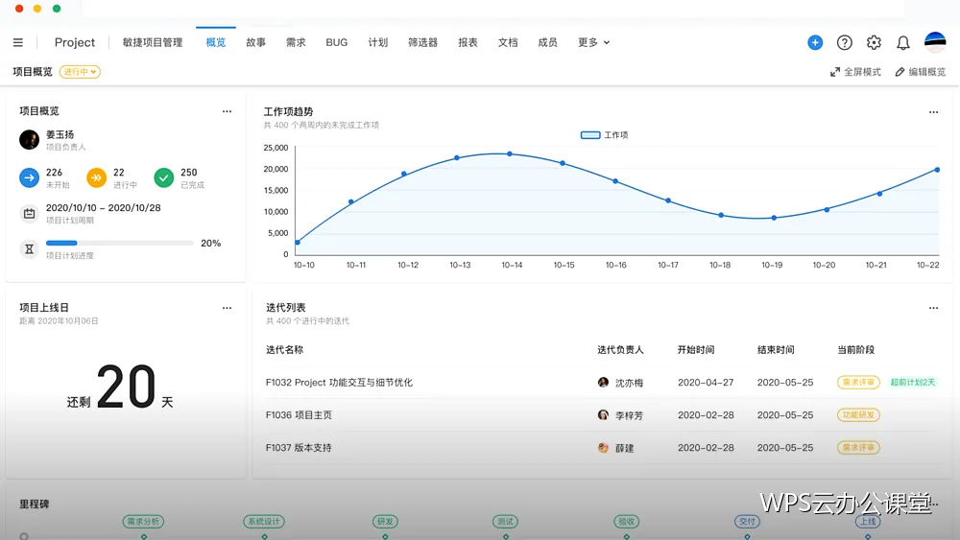The image size is (960, 540).
Task: Open 工作项趋势 card more options menu
Action: point(933,112)
